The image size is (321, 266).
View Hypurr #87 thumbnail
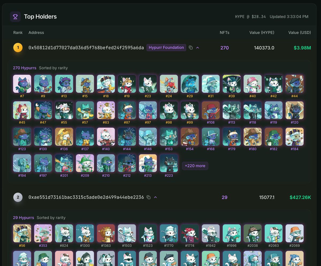point(127,110)
